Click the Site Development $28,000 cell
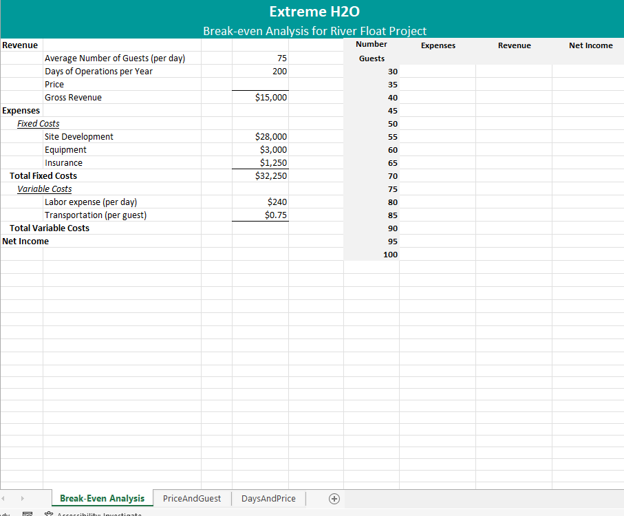 tap(260, 137)
